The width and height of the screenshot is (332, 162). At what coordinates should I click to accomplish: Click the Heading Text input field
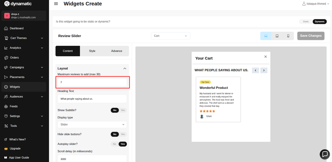pyautogui.click(x=92, y=99)
